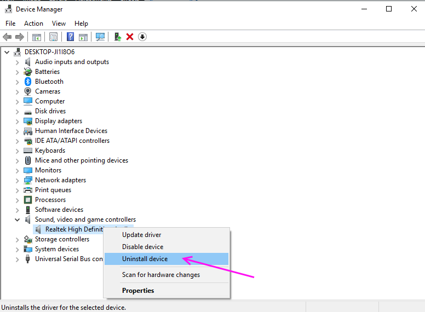The width and height of the screenshot is (425, 312).
Task: Choose Scan for hardware changes menu entry
Action: coord(166,275)
